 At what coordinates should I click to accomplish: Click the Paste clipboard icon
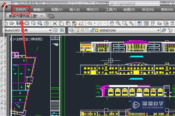[x=68, y=23]
